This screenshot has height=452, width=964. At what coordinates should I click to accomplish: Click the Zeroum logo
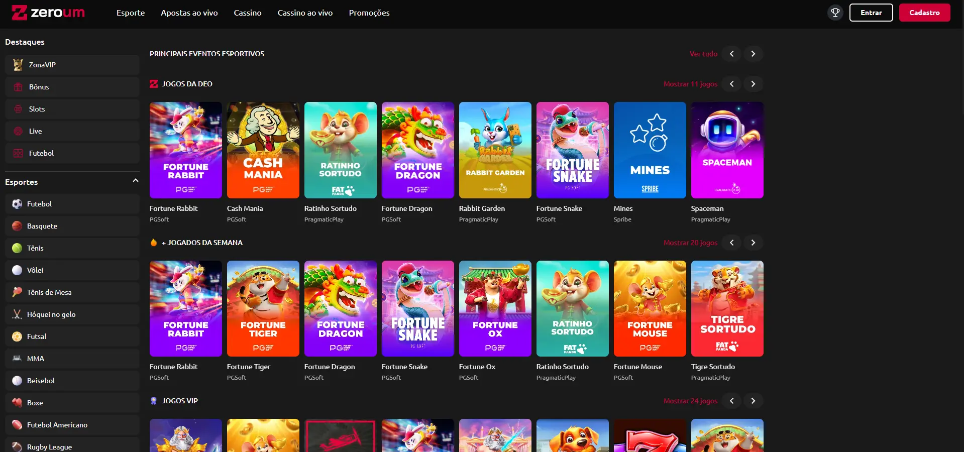(48, 13)
